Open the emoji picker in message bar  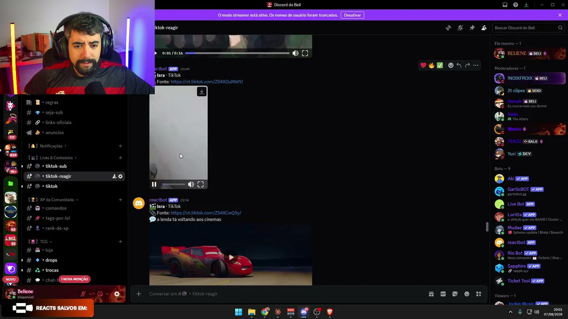467,294
